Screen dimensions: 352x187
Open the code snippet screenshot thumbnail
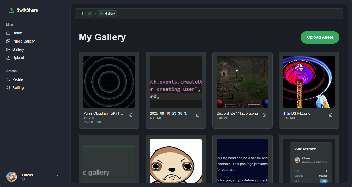[x=176, y=82]
